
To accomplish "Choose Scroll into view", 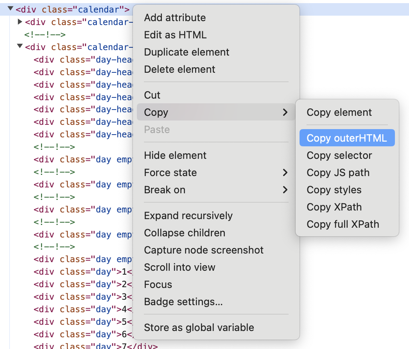I will click(x=179, y=267).
